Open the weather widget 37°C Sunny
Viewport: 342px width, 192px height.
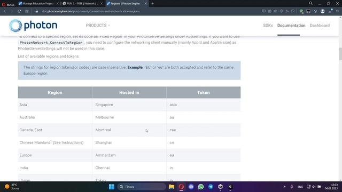[x=12, y=187]
